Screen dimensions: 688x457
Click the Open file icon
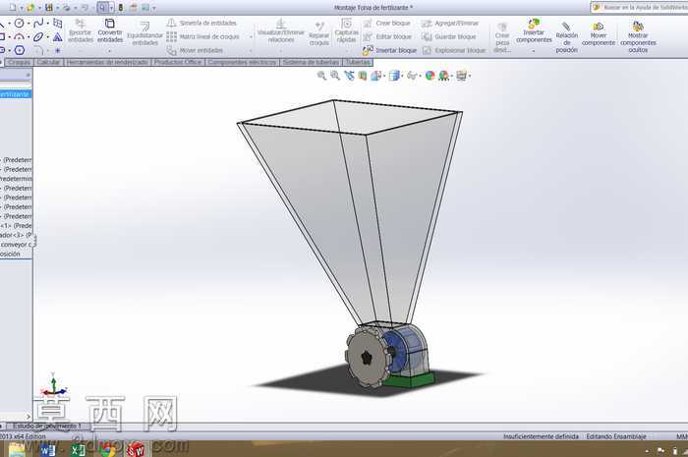coord(30,8)
